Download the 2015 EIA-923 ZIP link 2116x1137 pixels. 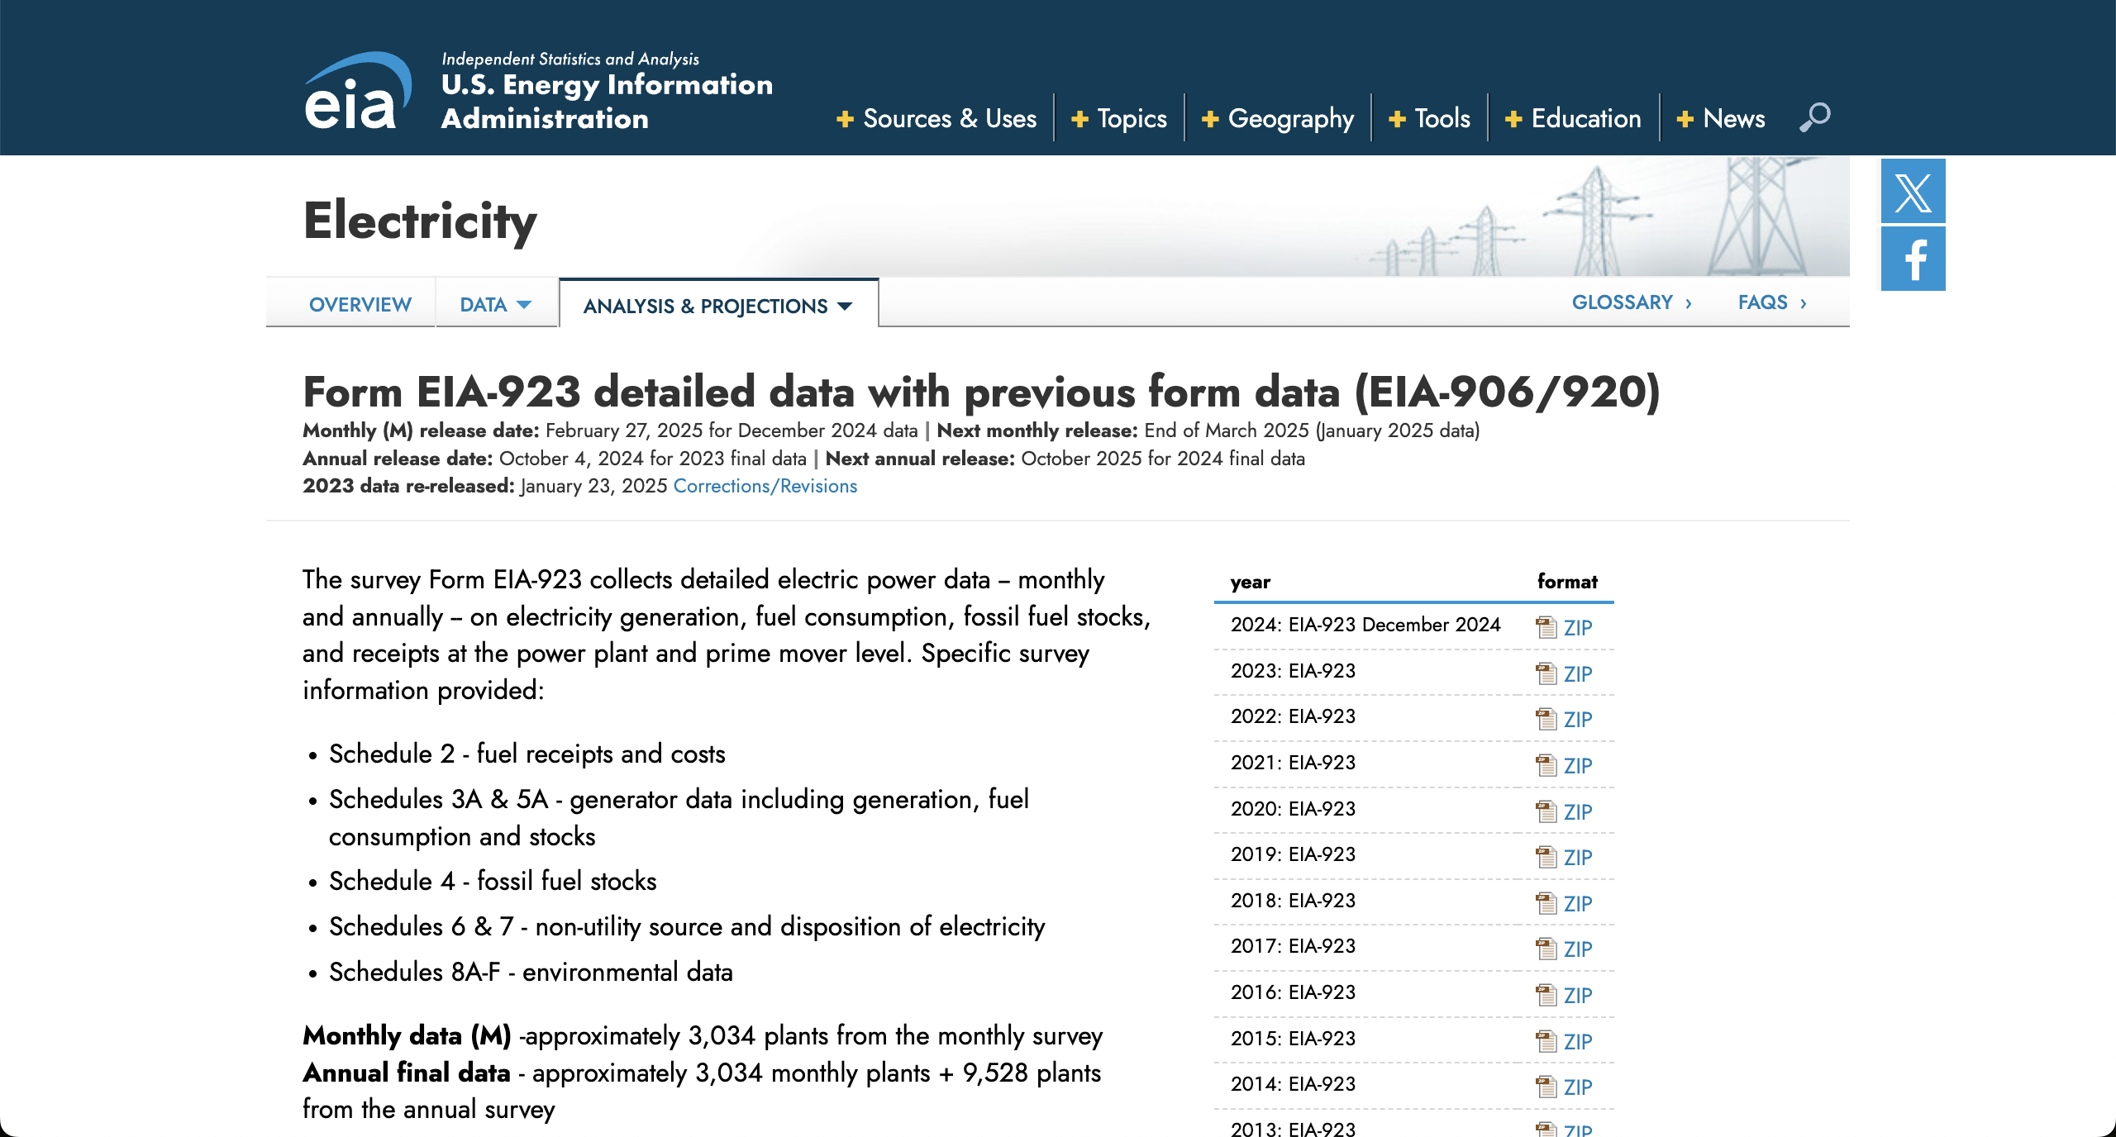pos(1578,1042)
